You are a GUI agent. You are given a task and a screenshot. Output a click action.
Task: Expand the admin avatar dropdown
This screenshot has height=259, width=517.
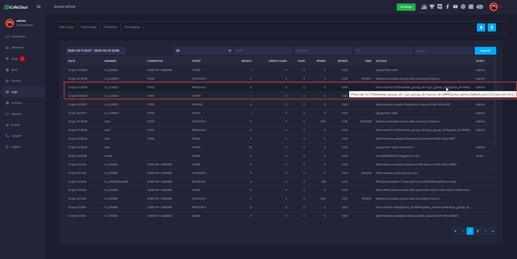(495, 7)
